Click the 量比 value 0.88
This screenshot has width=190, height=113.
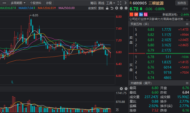pos(155,101)
